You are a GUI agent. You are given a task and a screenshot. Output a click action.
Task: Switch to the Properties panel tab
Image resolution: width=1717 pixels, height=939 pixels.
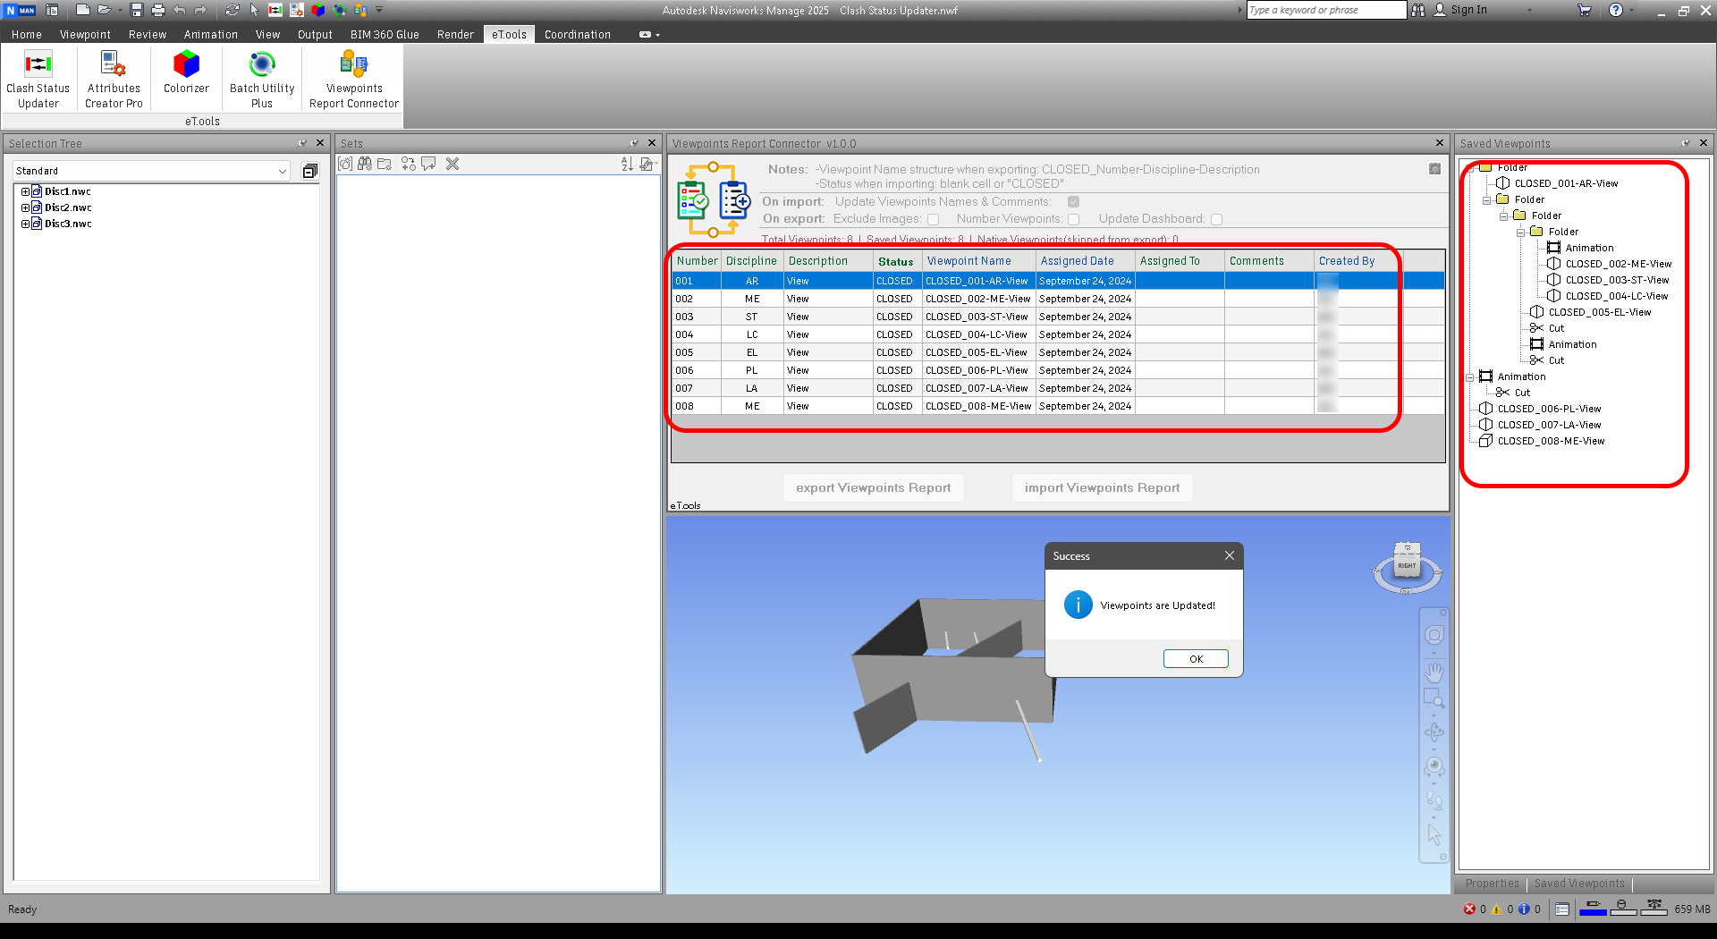click(1492, 884)
